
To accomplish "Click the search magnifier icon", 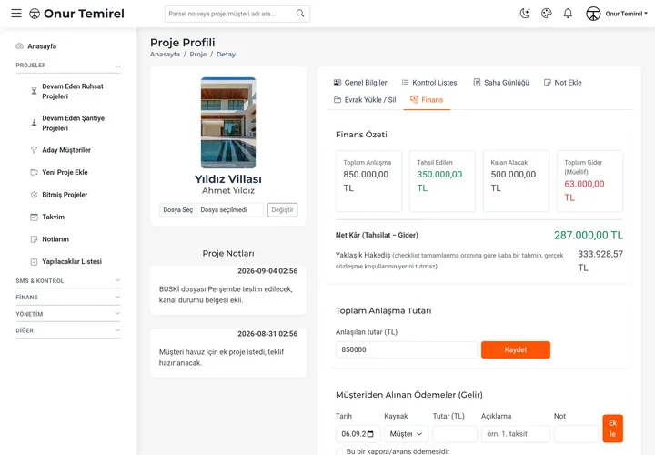I will pos(300,14).
